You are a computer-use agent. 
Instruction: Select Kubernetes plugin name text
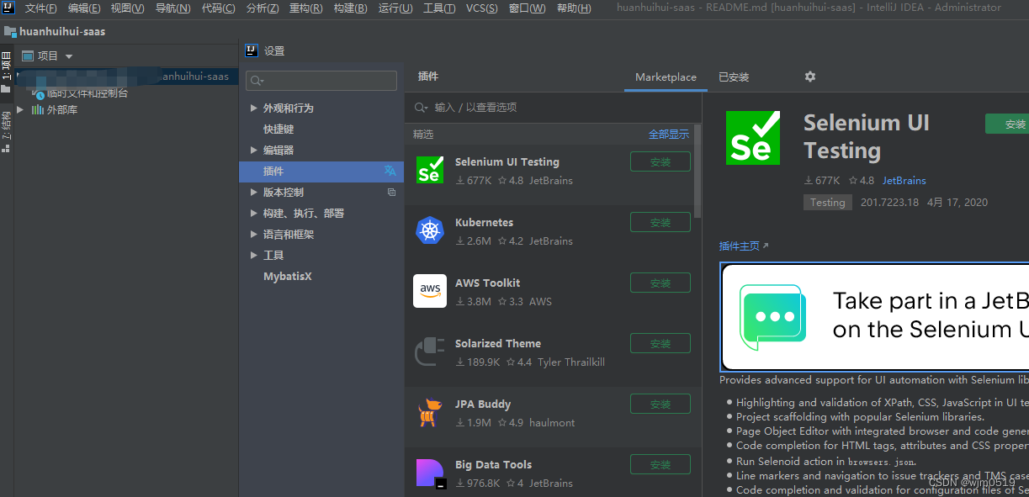click(x=484, y=223)
